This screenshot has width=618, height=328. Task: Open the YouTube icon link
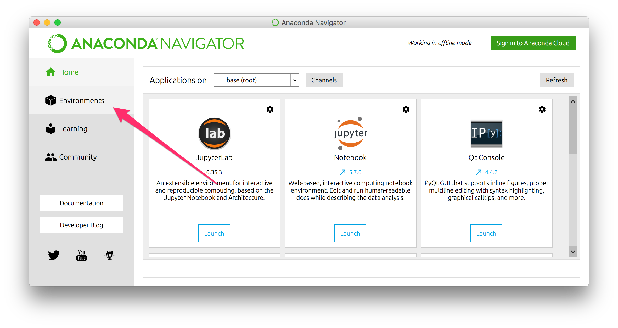(x=82, y=255)
